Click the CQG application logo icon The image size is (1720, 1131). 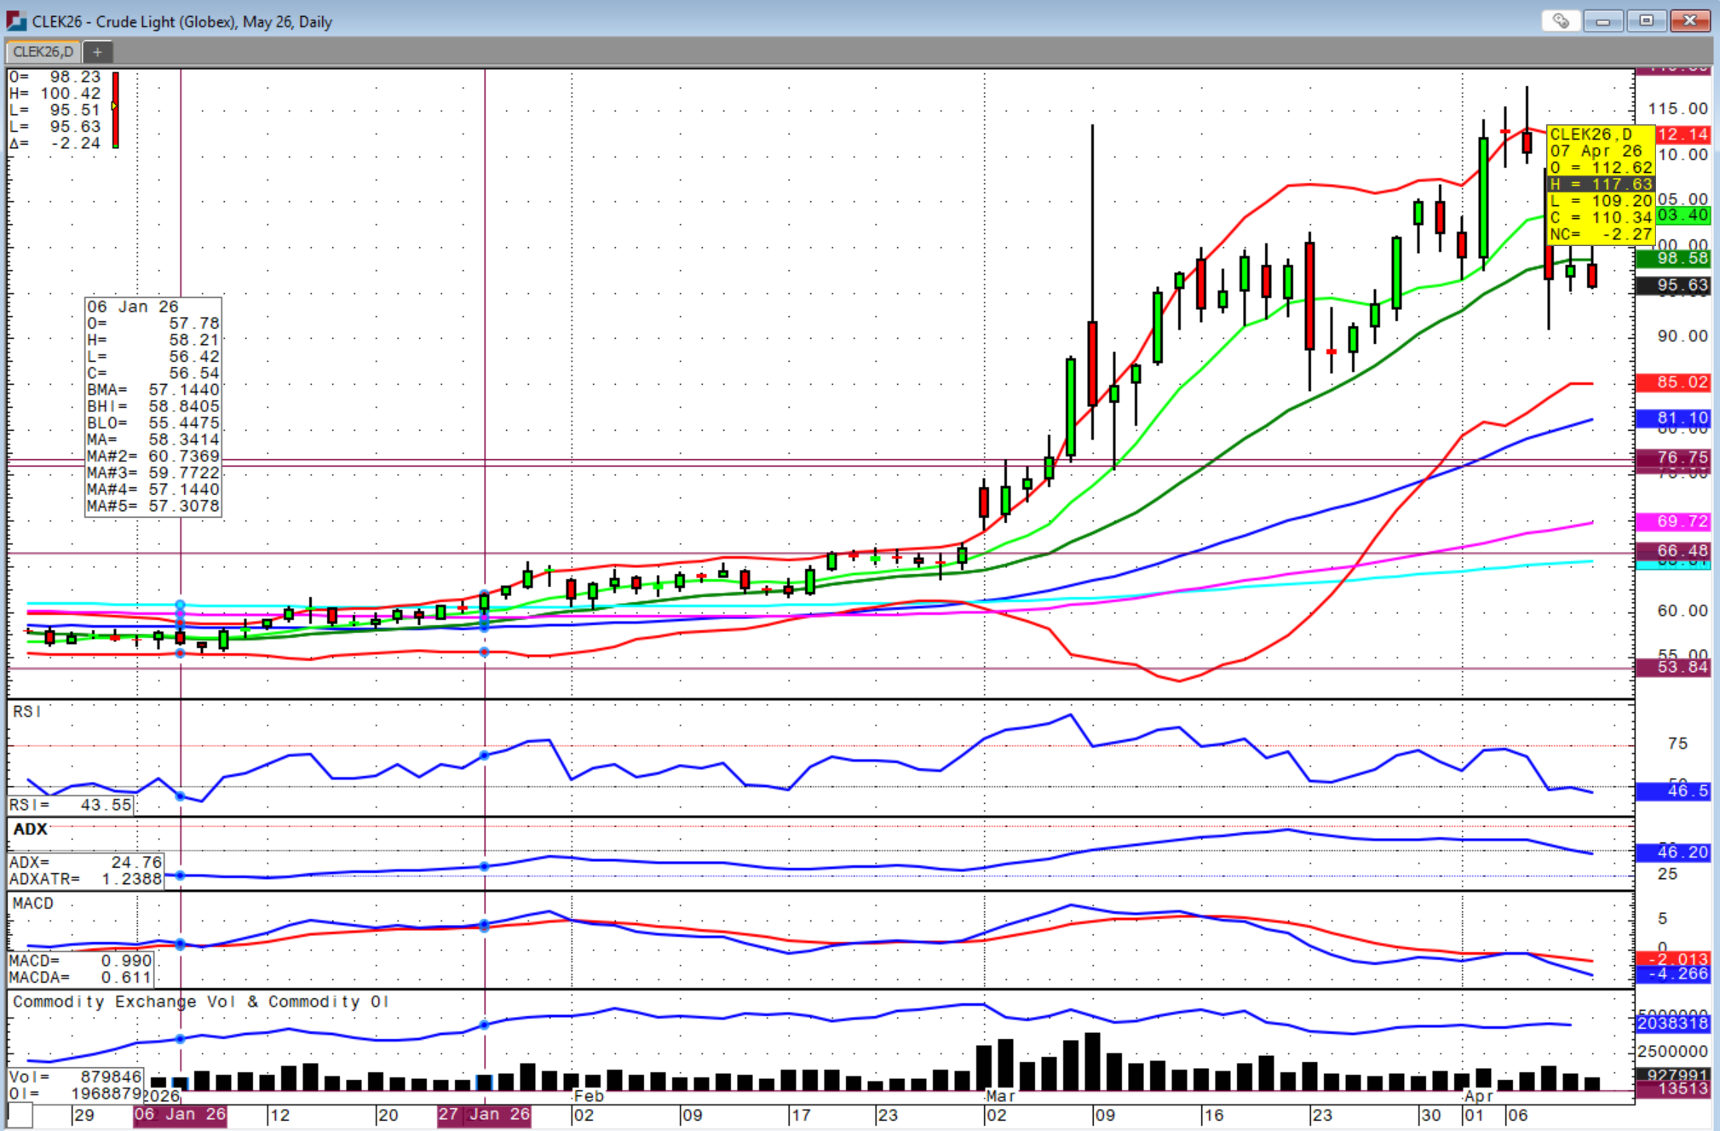pos(15,21)
